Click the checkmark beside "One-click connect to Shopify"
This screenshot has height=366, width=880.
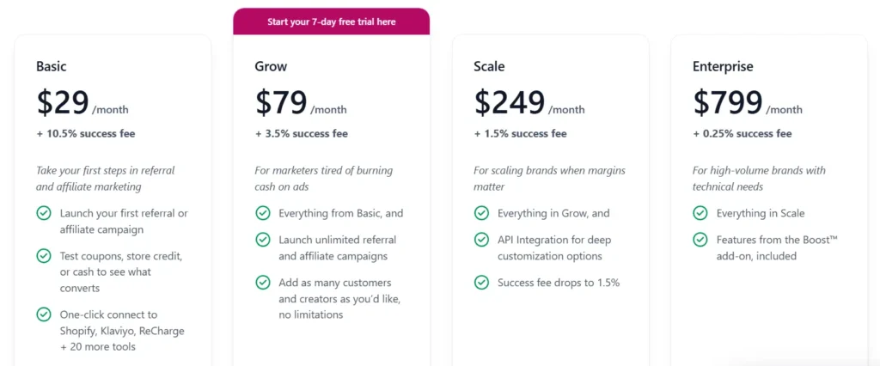pos(44,314)
